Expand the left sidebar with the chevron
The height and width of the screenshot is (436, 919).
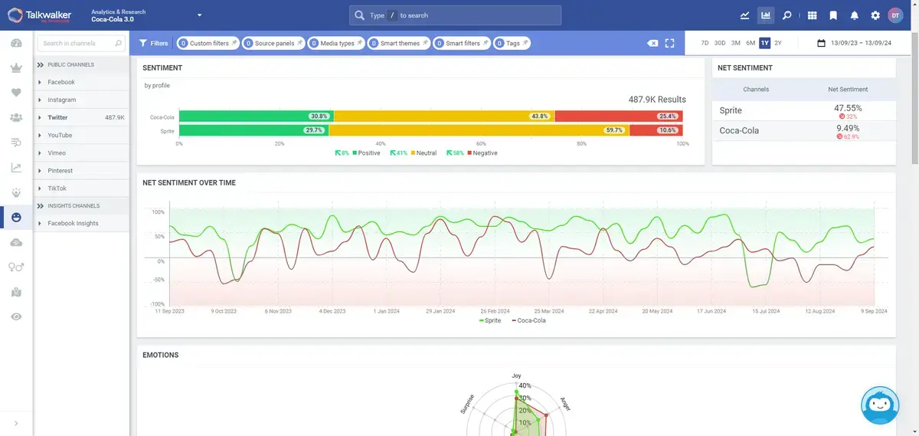pos(16,423)
